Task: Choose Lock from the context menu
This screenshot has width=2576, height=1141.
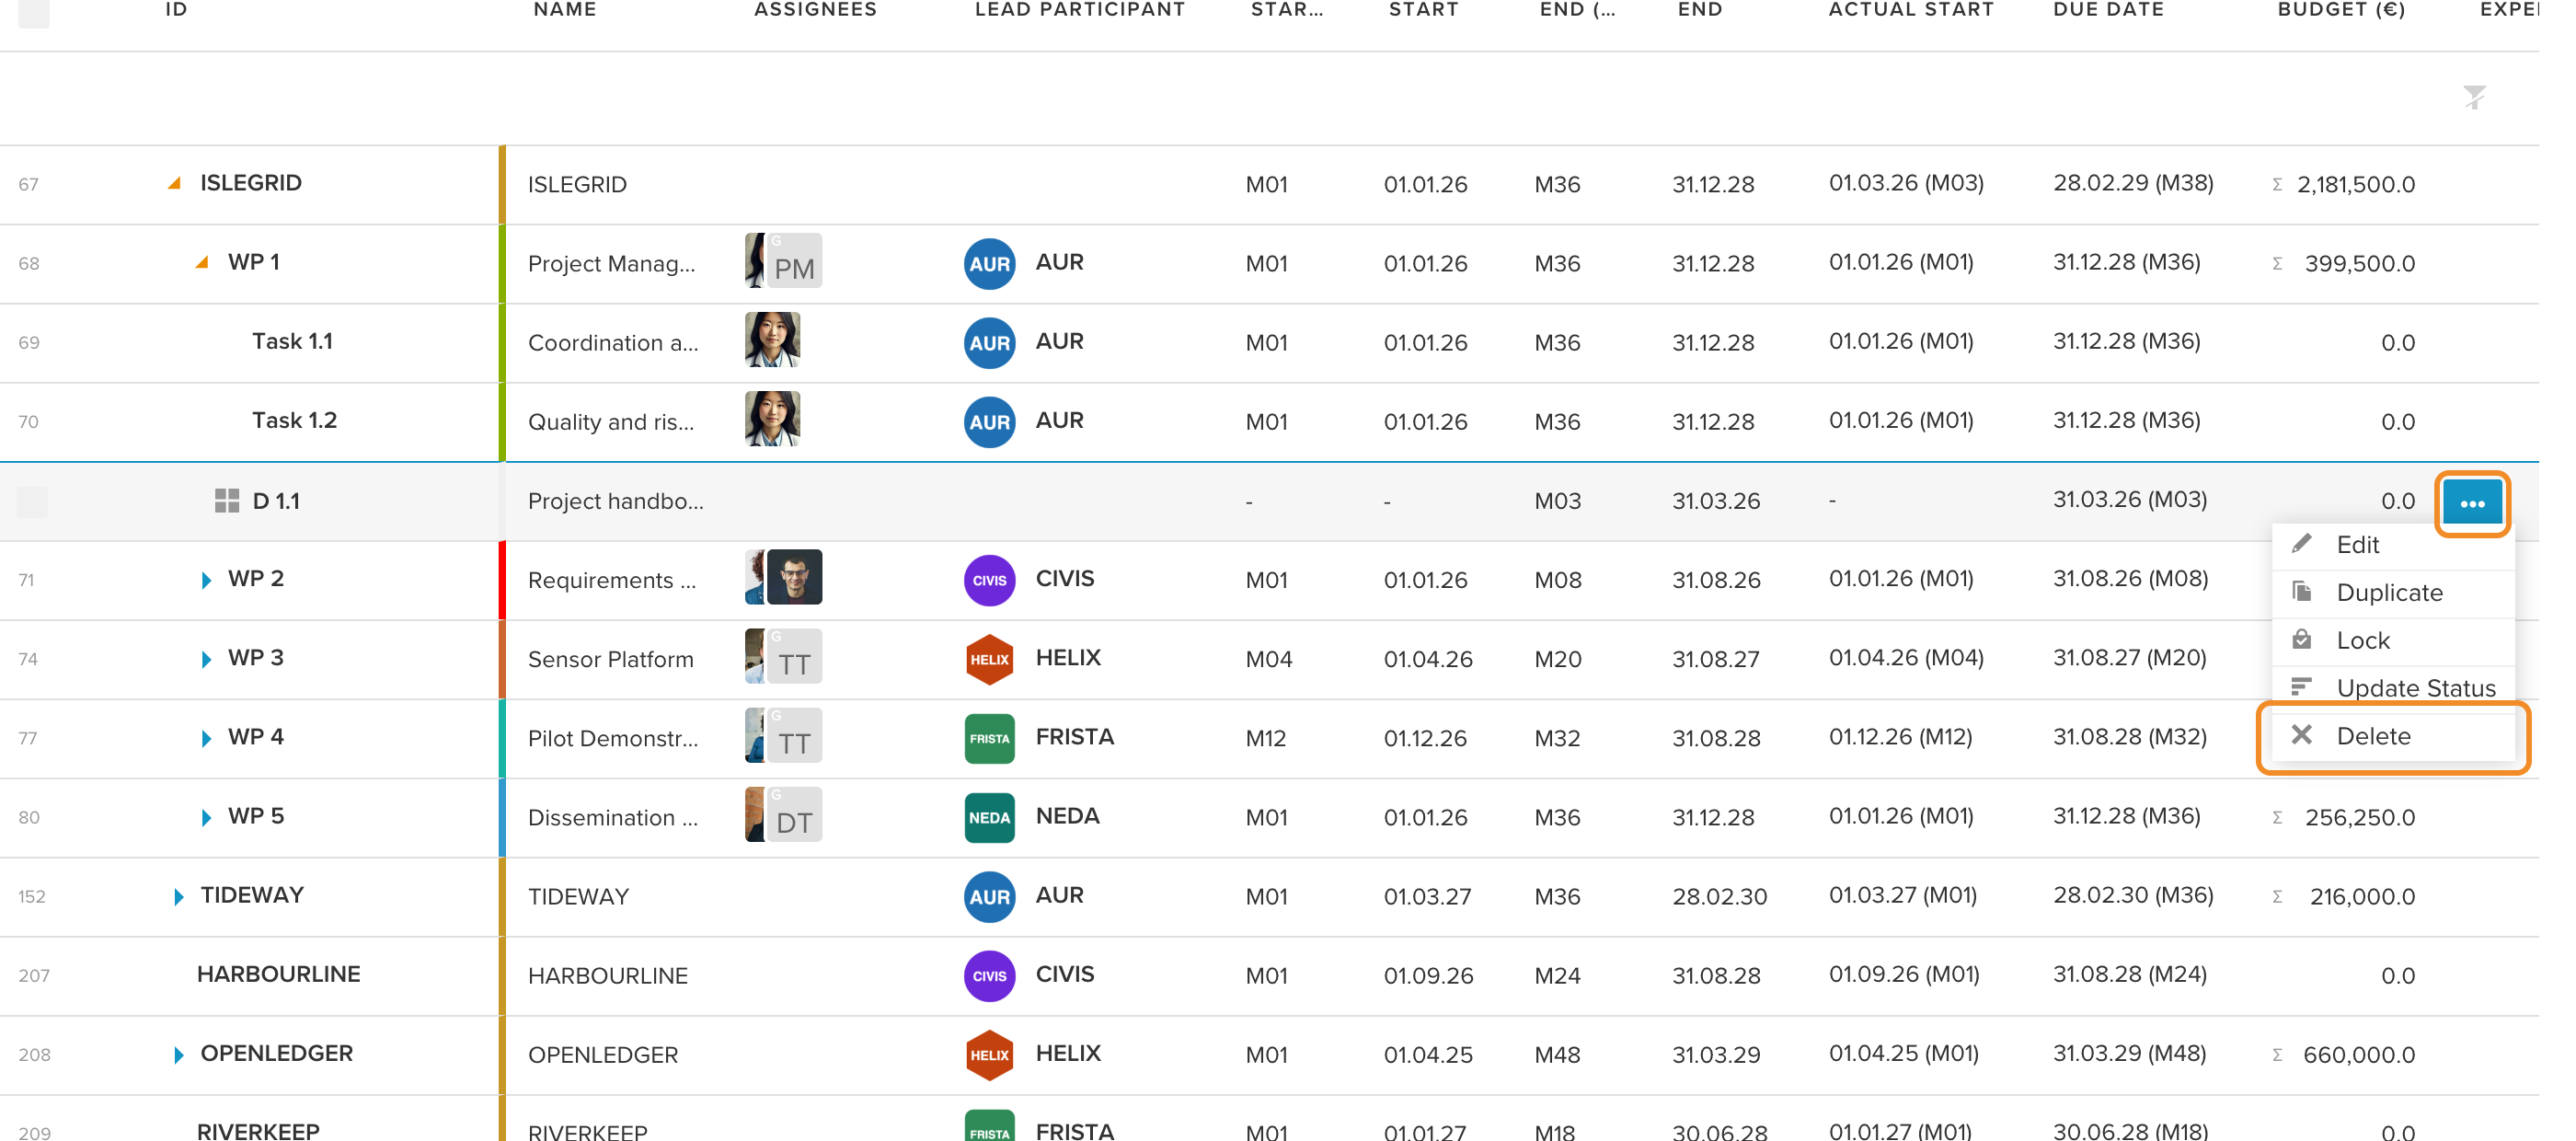Action: [2392, 641]
